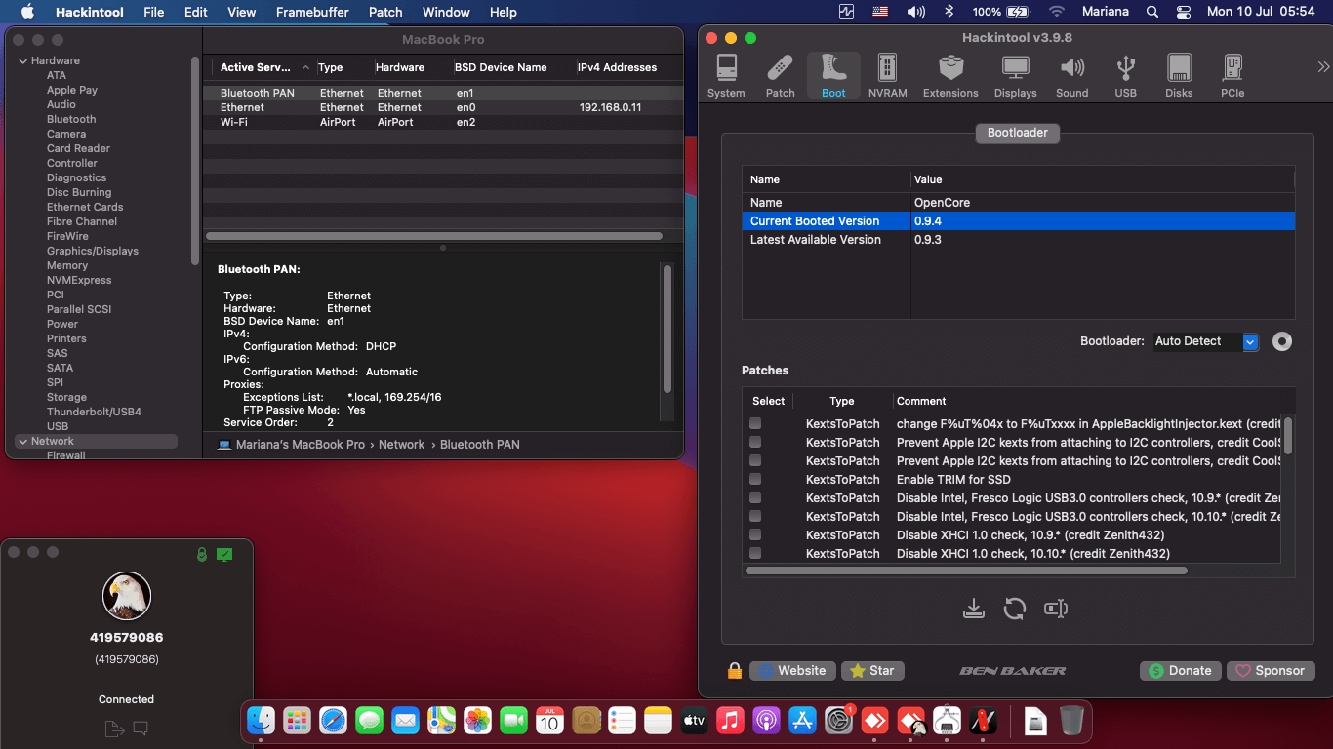Open the File menu
Screen dimensions: 1333x749
coord(153,12)
